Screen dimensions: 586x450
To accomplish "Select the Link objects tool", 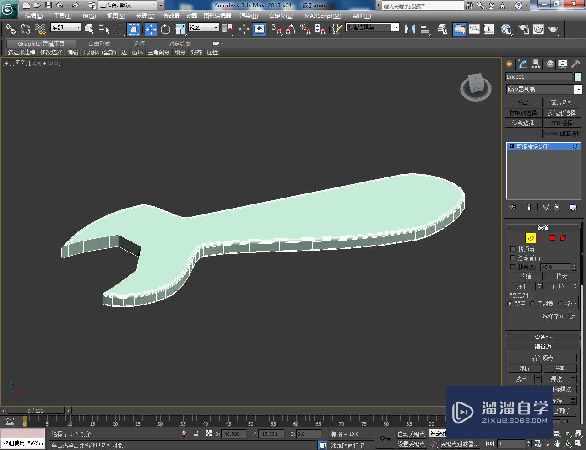I will click(x=11, y=29).
